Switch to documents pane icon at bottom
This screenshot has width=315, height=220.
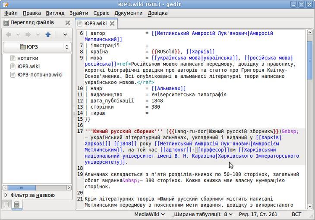6,205
